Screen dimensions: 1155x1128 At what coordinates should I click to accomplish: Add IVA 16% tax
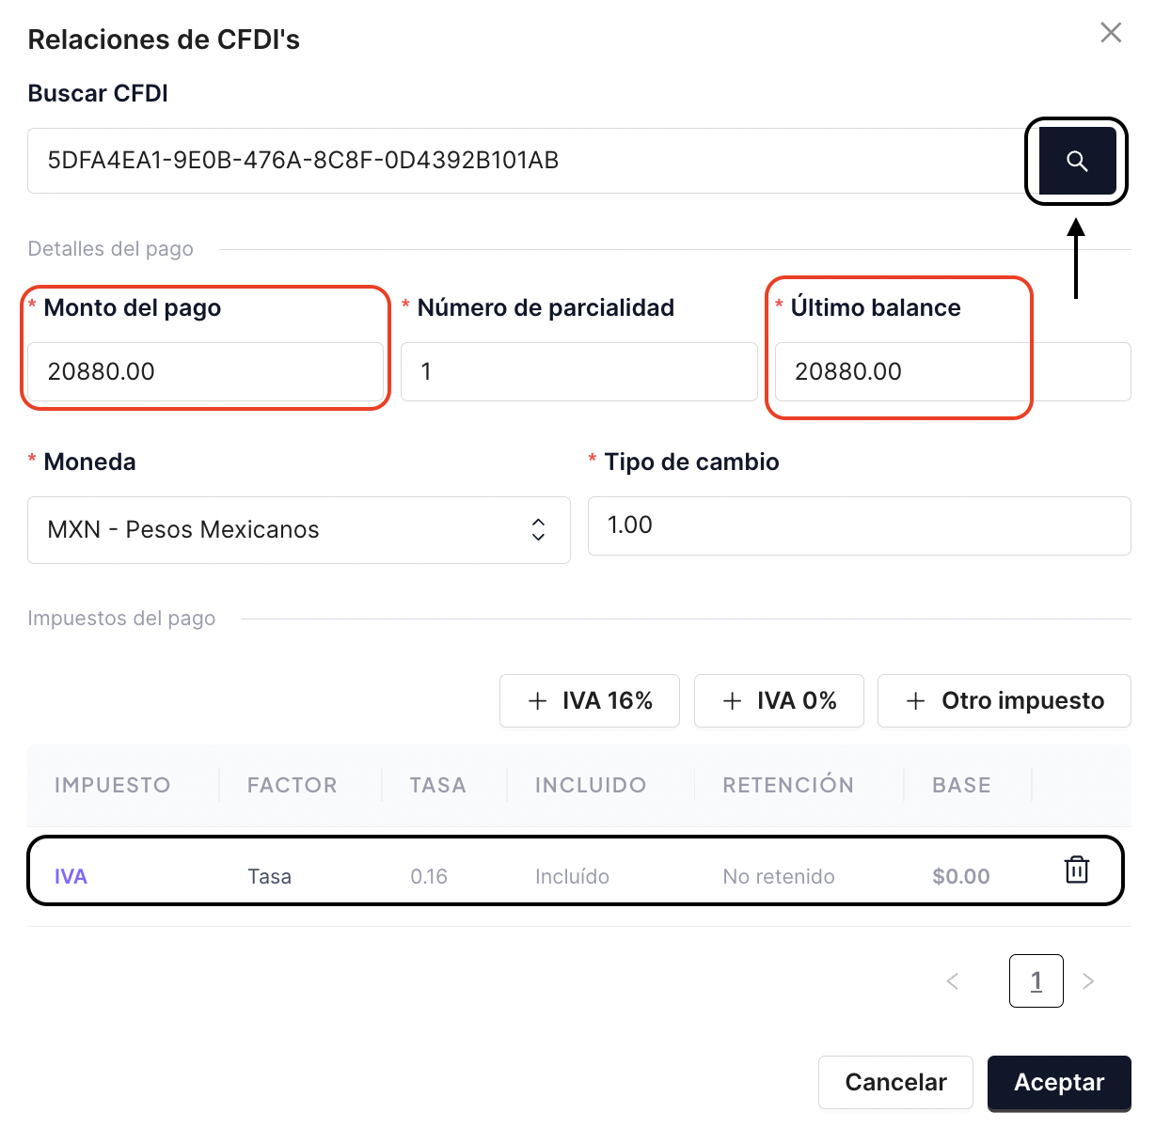pyautogui.click(x=590, y=700)
